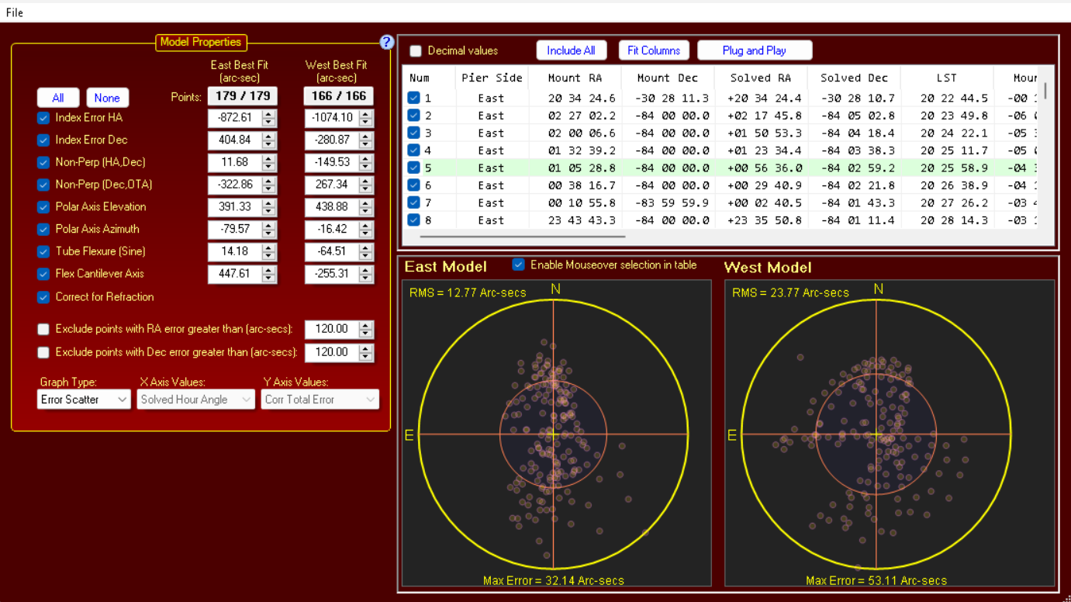Toggle Non-Perp (HA,Dec) checkbox

(x=43, y=163)
